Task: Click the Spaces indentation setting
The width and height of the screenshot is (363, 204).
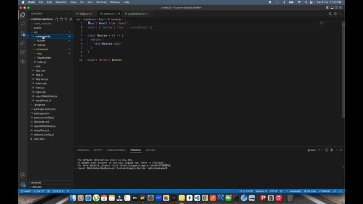Action: pyautogui.click(x=261, y=192)
